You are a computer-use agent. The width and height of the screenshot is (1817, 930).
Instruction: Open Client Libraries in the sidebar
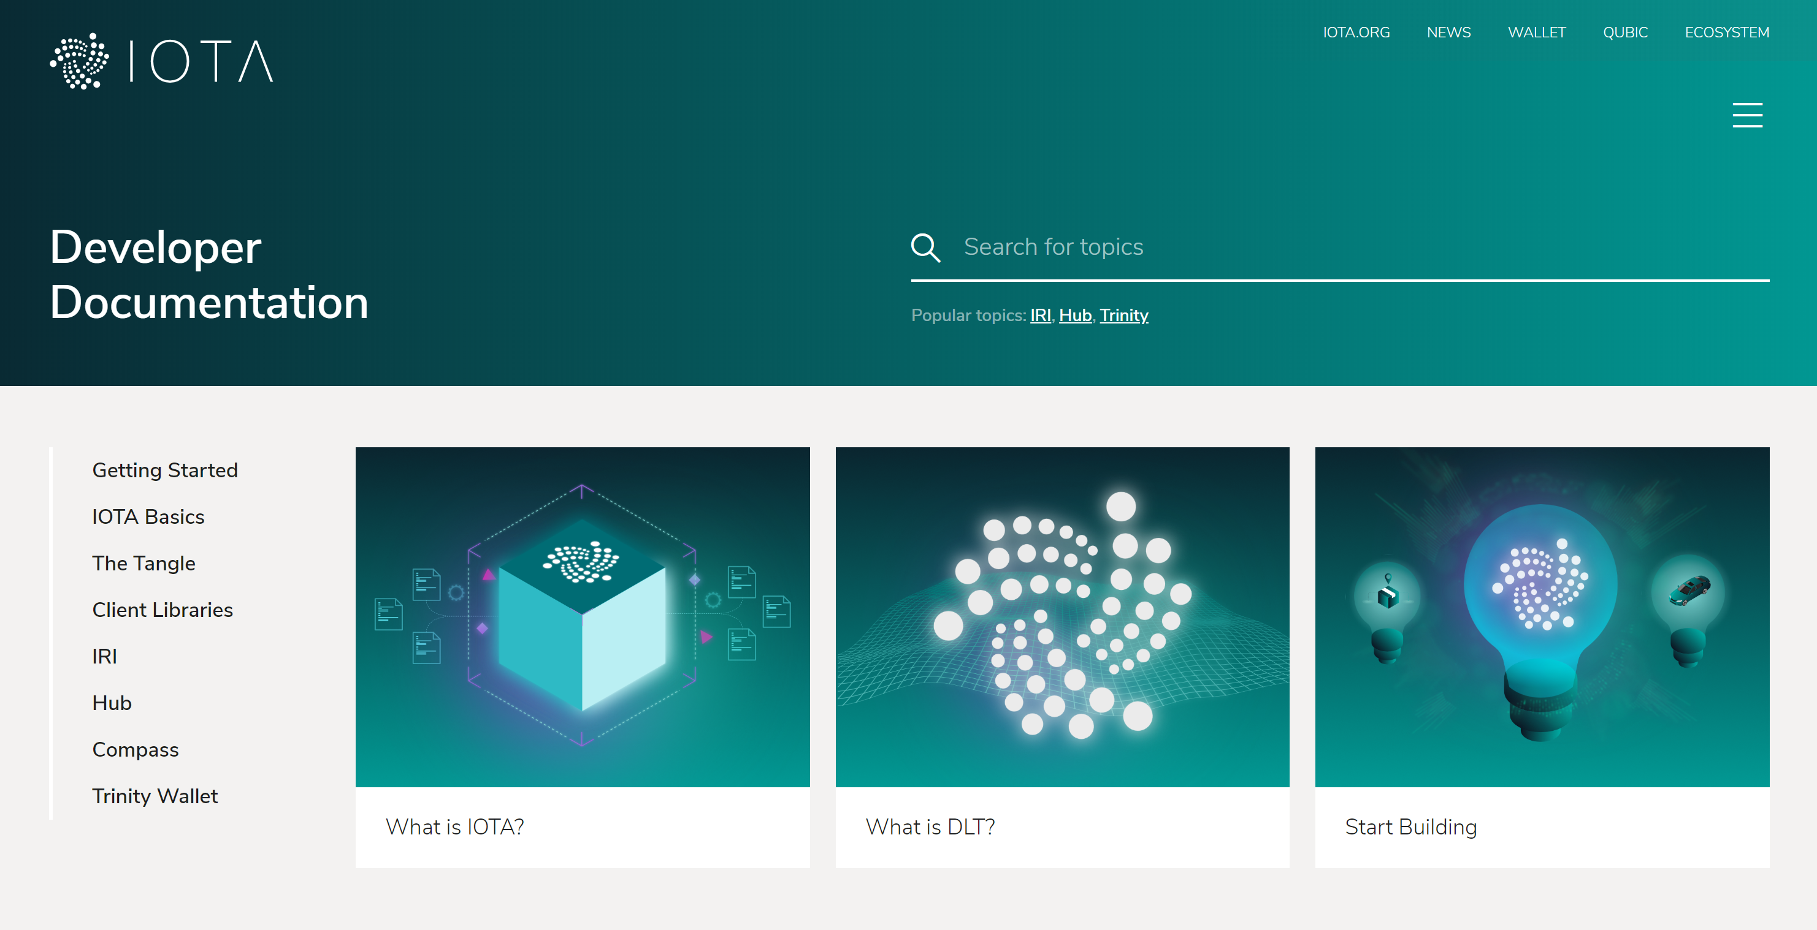point(163,610)
